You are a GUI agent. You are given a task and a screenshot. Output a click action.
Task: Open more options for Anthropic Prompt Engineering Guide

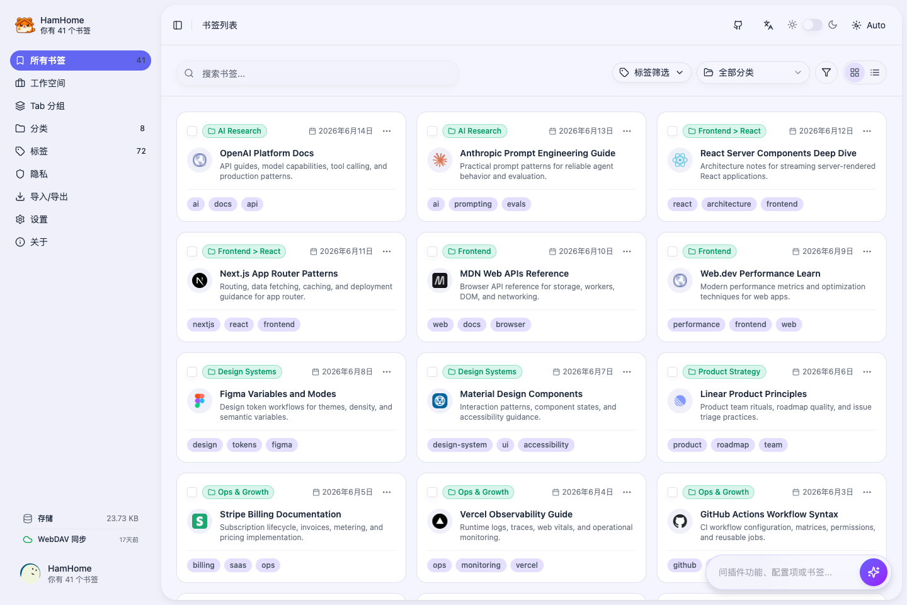coord(627,131)
